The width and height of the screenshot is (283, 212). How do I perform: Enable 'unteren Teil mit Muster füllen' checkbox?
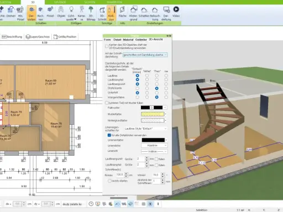(x=107, y=103)
